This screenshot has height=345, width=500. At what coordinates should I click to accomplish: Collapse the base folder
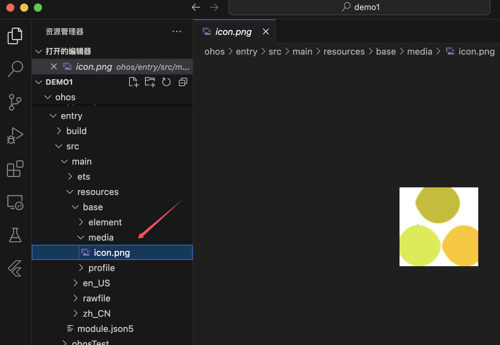[x=112, y=207]
